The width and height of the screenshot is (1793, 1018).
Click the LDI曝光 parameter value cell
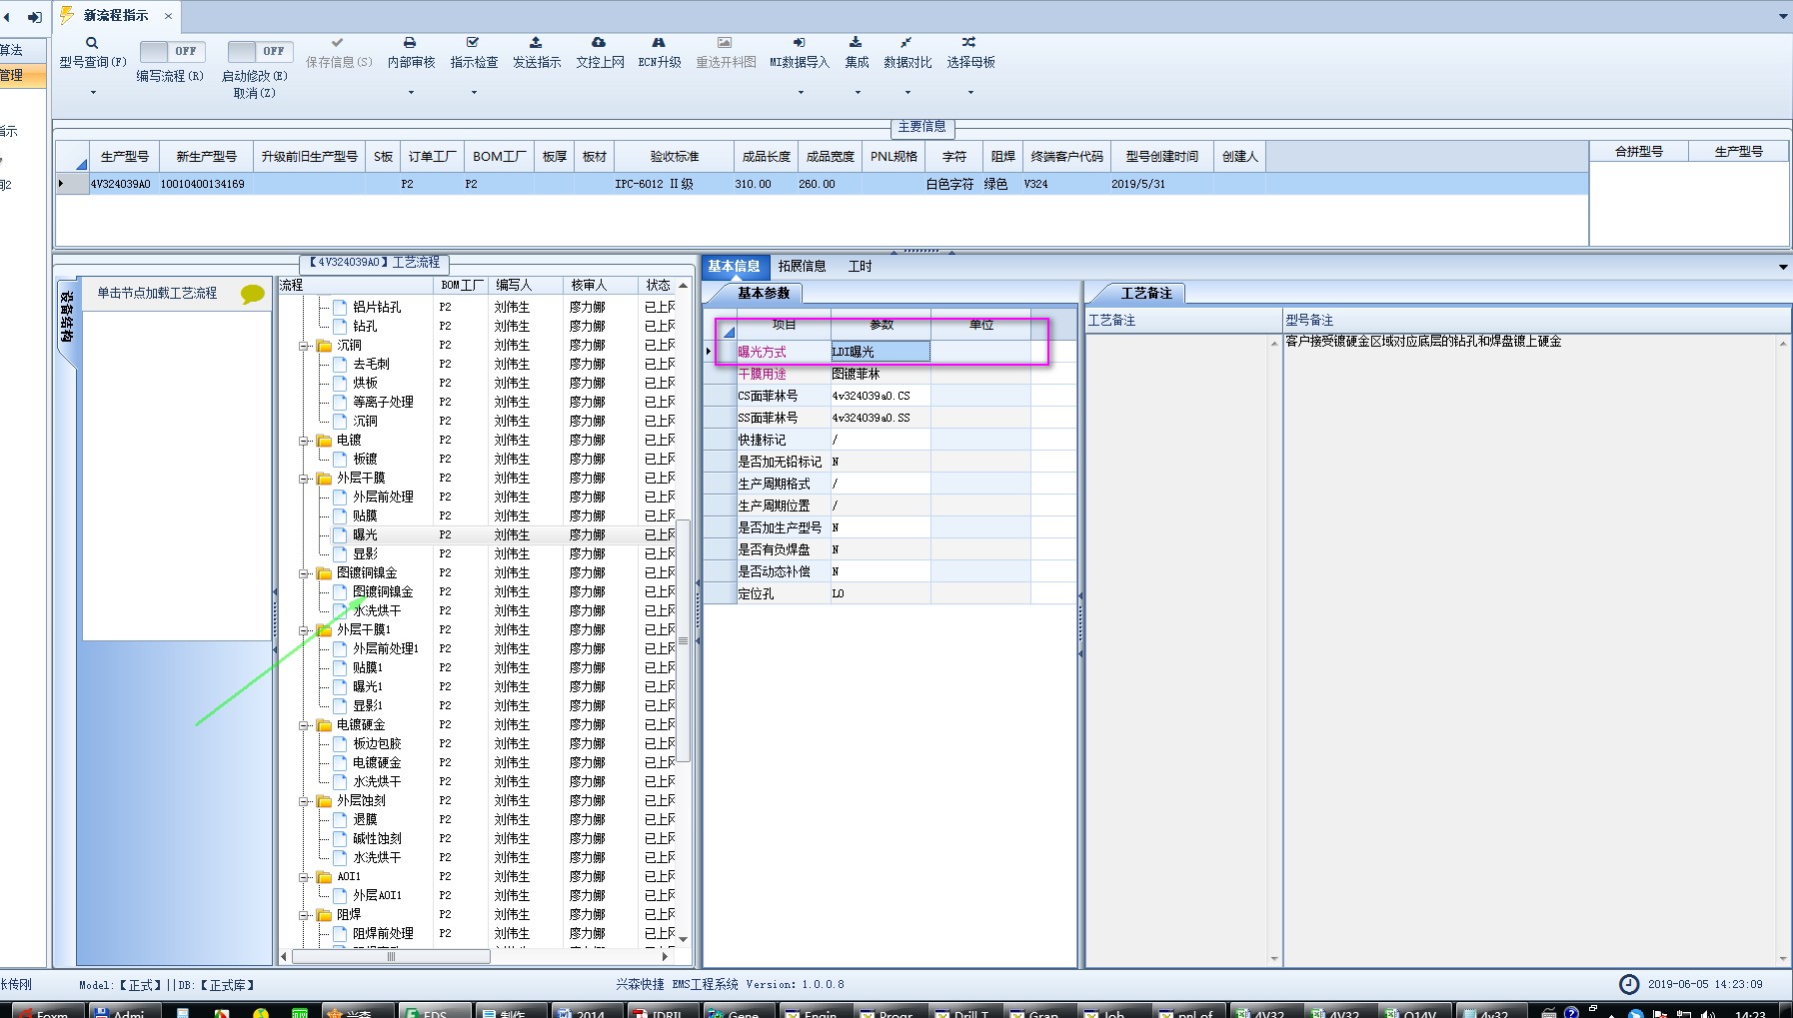click(x=880, y=352)
